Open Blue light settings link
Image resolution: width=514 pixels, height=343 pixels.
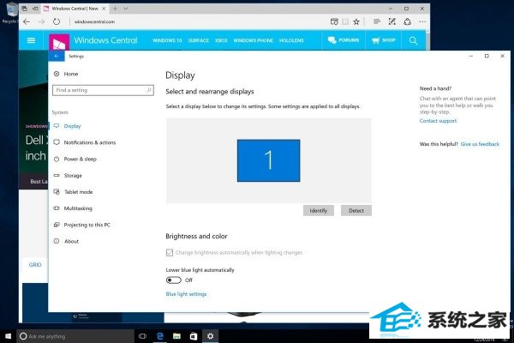coord(186,294)
